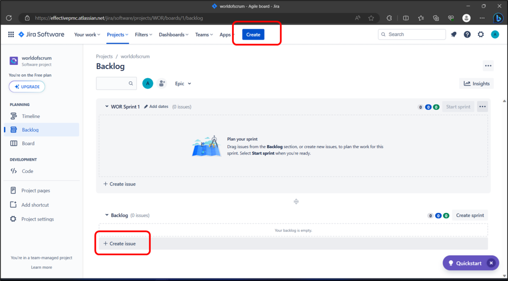Open the Quickstart button

(465, 263)
